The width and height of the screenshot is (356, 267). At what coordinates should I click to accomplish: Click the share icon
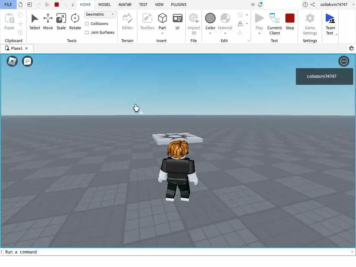click(313, 5)
